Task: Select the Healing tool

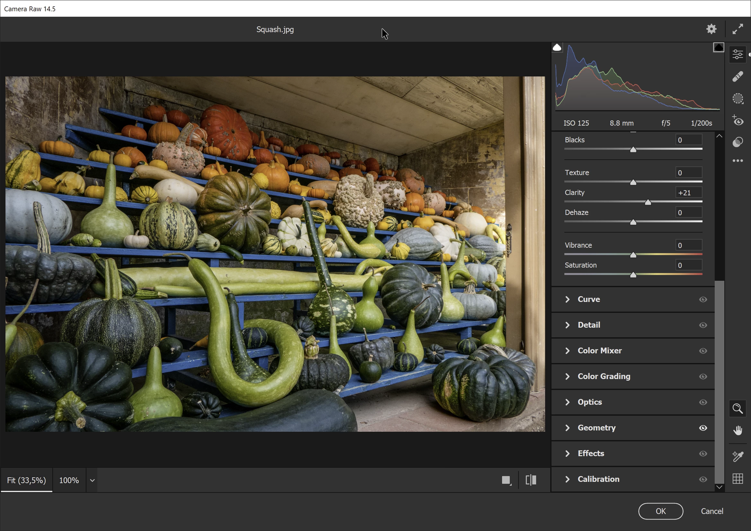Action: tap(738, 76)
